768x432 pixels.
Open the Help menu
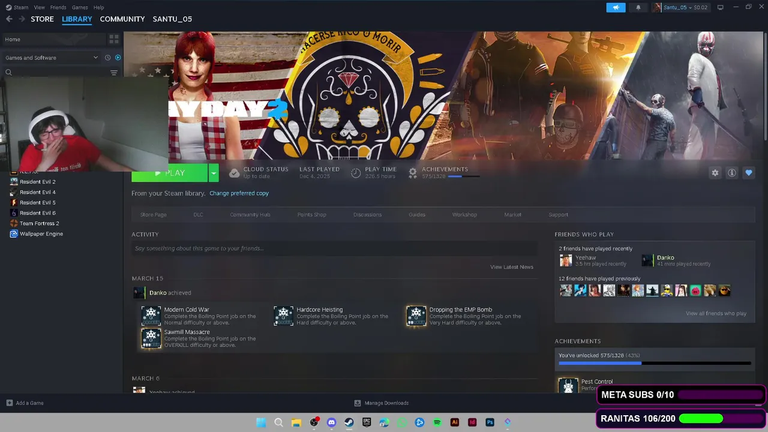coord(98,7)
